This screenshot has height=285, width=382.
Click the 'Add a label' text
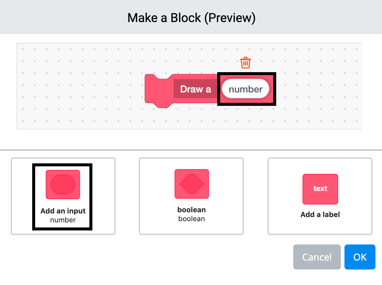click(320, 214)
